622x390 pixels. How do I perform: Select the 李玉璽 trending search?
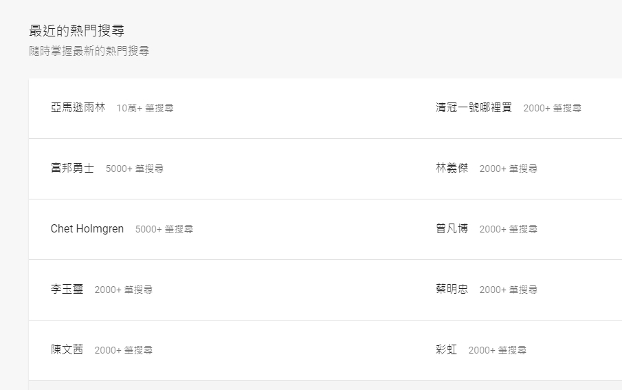pos(67,290)
